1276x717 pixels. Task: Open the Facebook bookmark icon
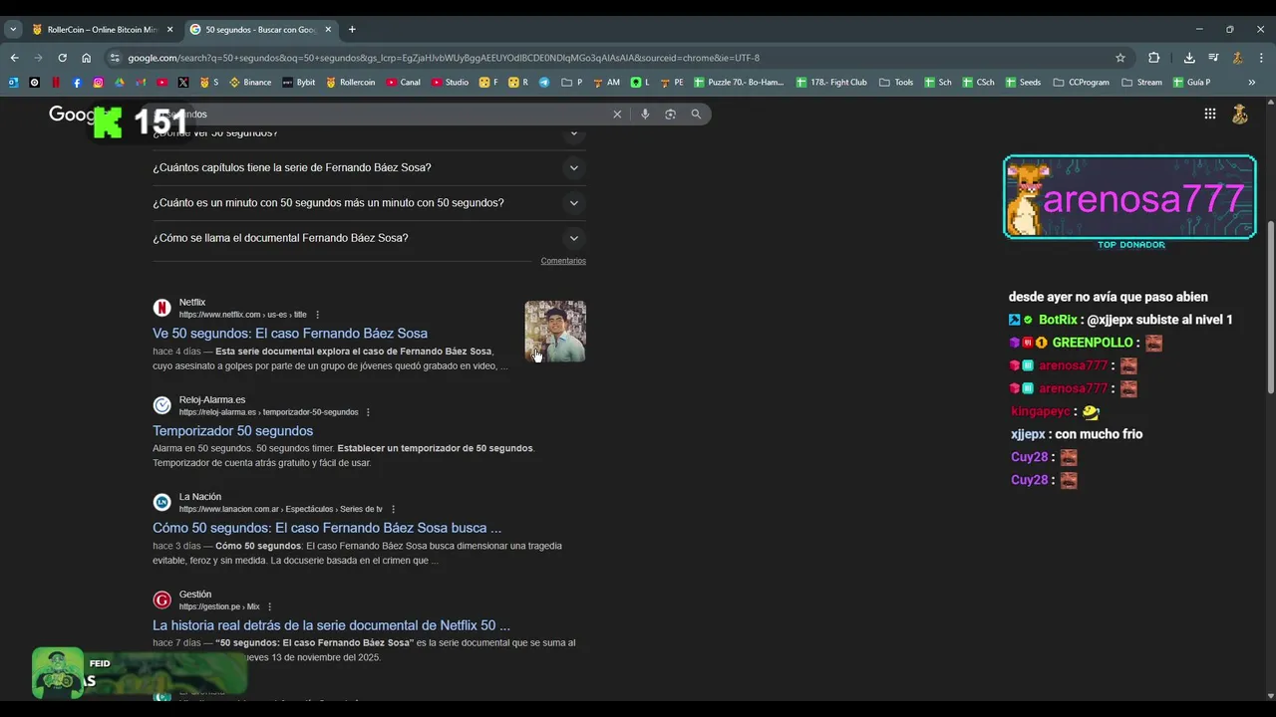tap(77, 83)
